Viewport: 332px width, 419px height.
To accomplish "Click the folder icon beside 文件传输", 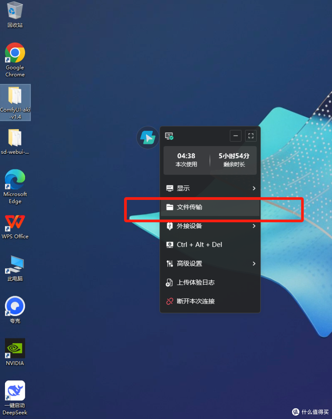I will (170, 207).
